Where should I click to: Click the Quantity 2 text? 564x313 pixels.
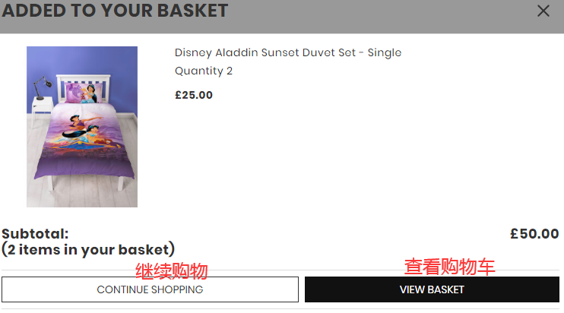(203, 71)
